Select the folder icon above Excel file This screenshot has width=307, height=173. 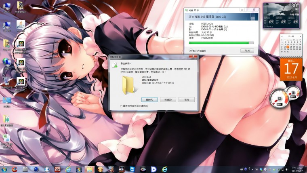pos(6,120)
